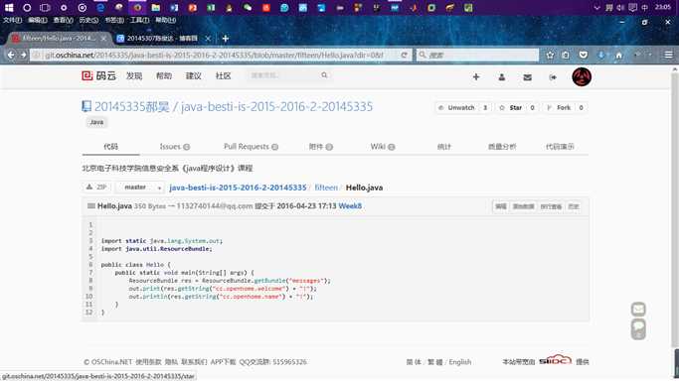
Task: Open the user profile icon in header
Action: pos(501,76)
